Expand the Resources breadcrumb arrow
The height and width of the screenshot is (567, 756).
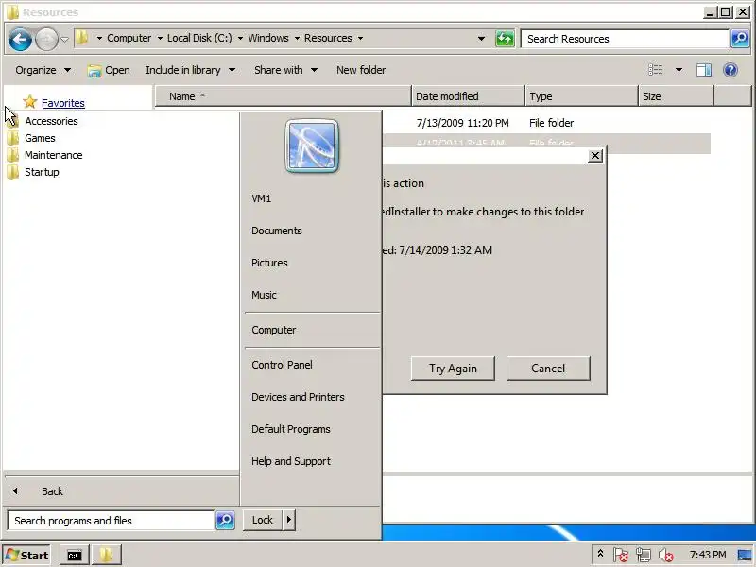pos(360,38)
